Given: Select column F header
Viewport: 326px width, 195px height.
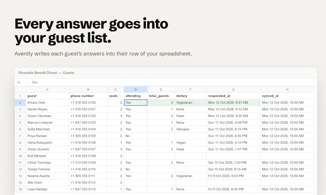Looking at the screenshot, I should tap(190, 90).
